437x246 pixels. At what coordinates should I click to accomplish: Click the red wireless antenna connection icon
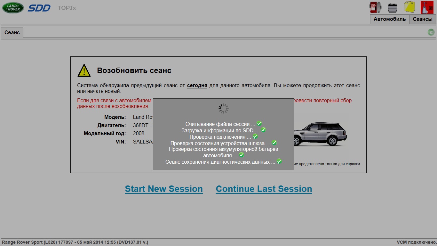[427, 7]
